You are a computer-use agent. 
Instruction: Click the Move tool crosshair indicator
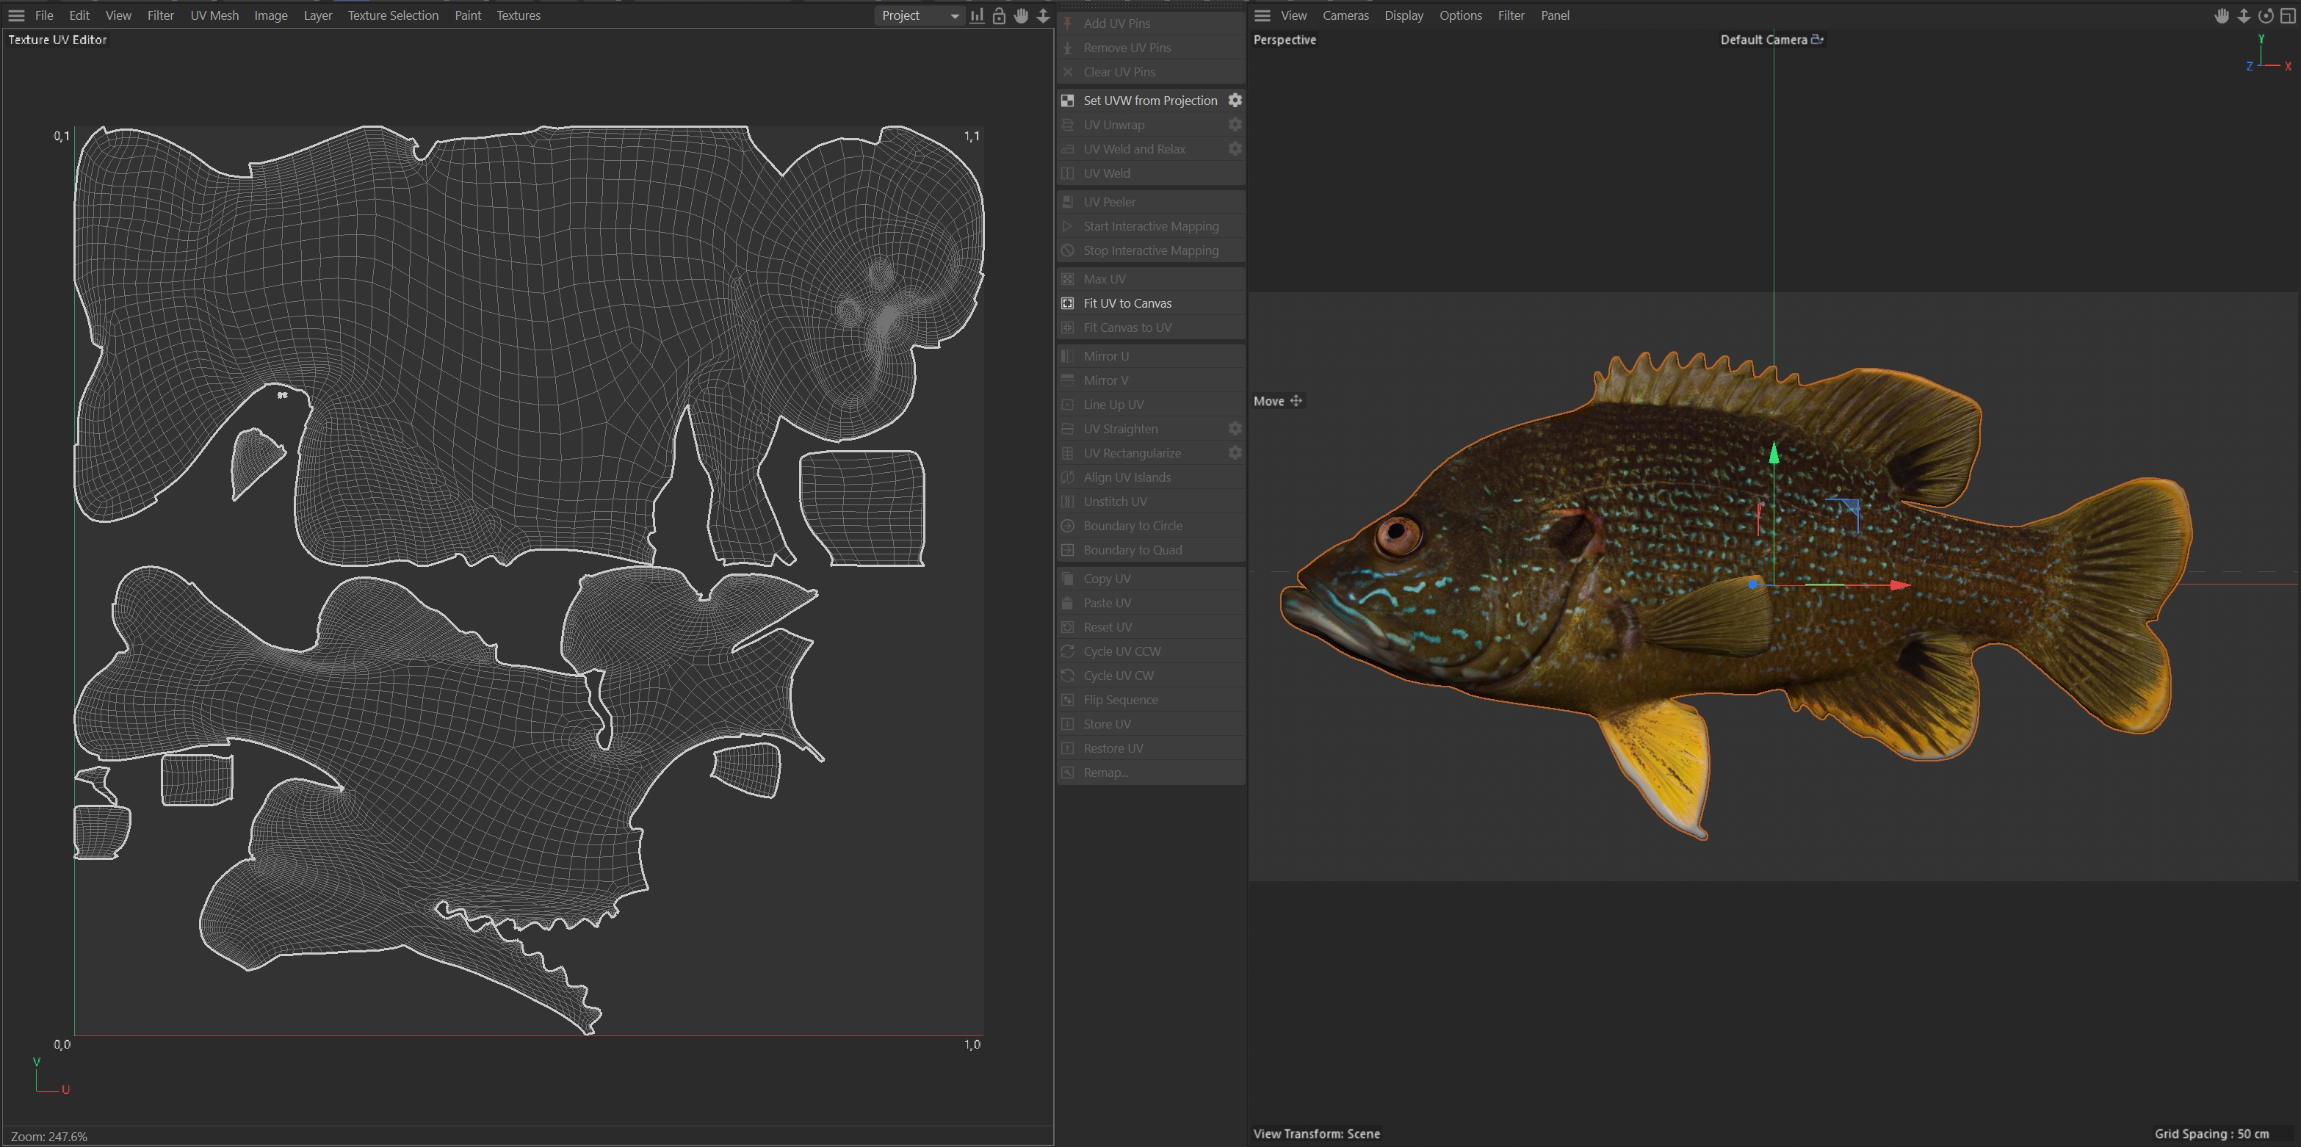[1296, 401]
